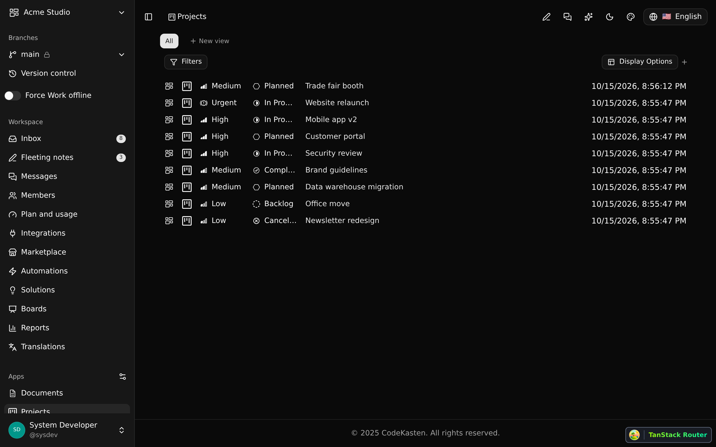Open Documents app in sidebar

67,393
